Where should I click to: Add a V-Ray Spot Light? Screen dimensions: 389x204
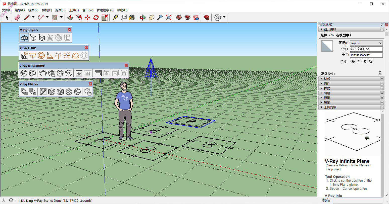coord(50,56)
